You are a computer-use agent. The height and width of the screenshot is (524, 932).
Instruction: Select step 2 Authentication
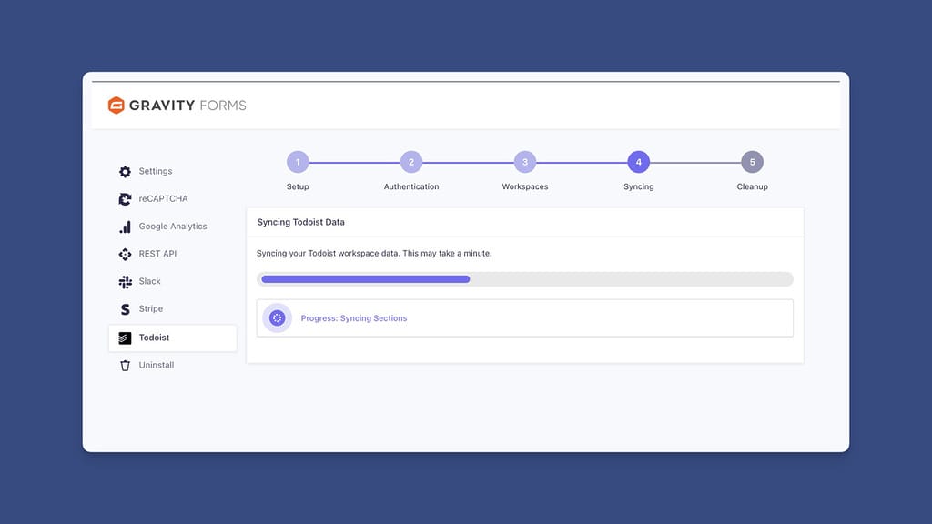[410, 162]
